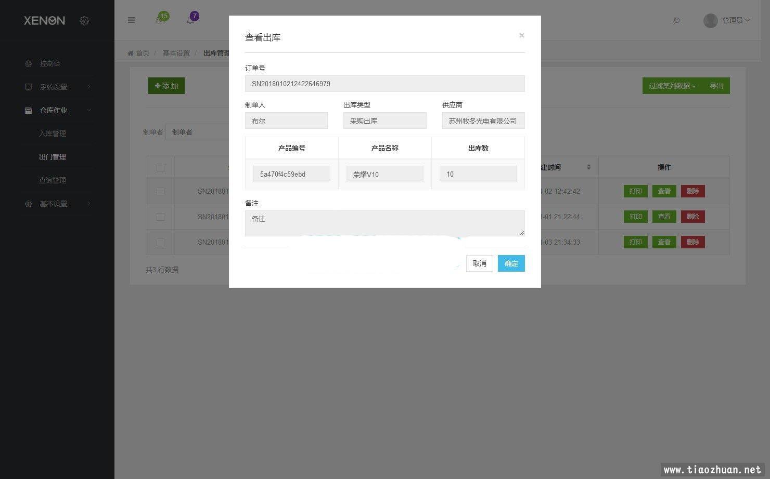Select 查询管理 in the sidebar
The height and width of the screenshot is (479, 770).
53,180
